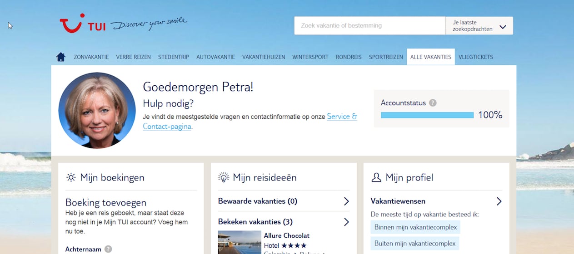Viewport: 574px width, 254px height.
Task: Toggle Binnen mijn vakantiecomplex tag
Action: (x=415, y=227)
